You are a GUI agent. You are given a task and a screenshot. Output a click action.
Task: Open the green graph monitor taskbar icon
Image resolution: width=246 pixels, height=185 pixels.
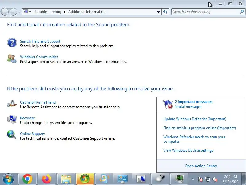[179, 179]
